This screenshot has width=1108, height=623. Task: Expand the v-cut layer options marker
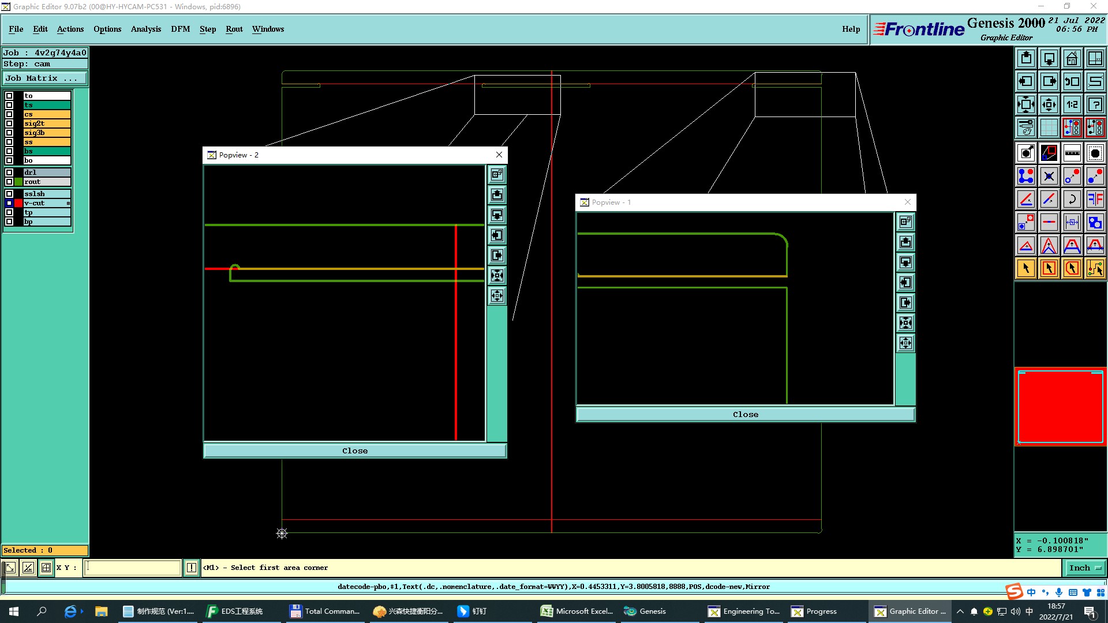68,203
